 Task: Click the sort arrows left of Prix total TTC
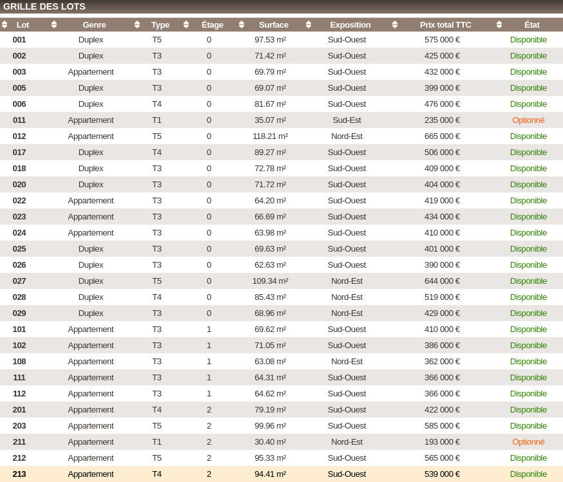coord(395,24)
